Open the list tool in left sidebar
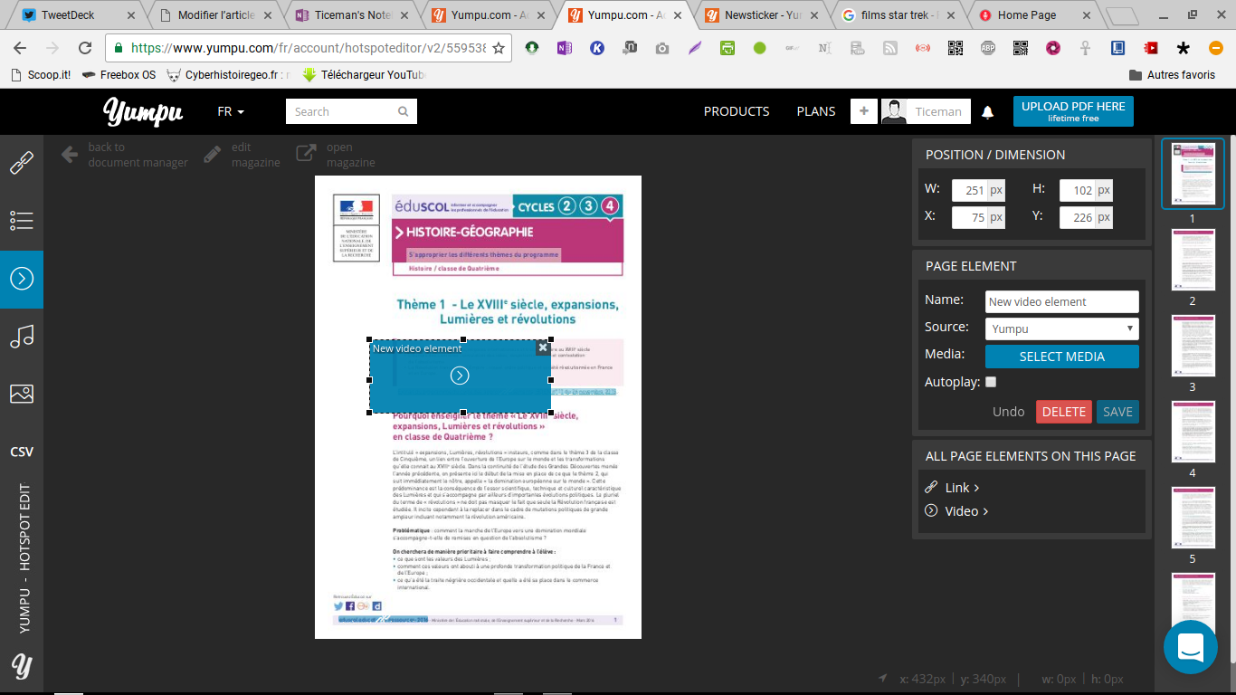The image size is (1236, 695). point(22,220)
